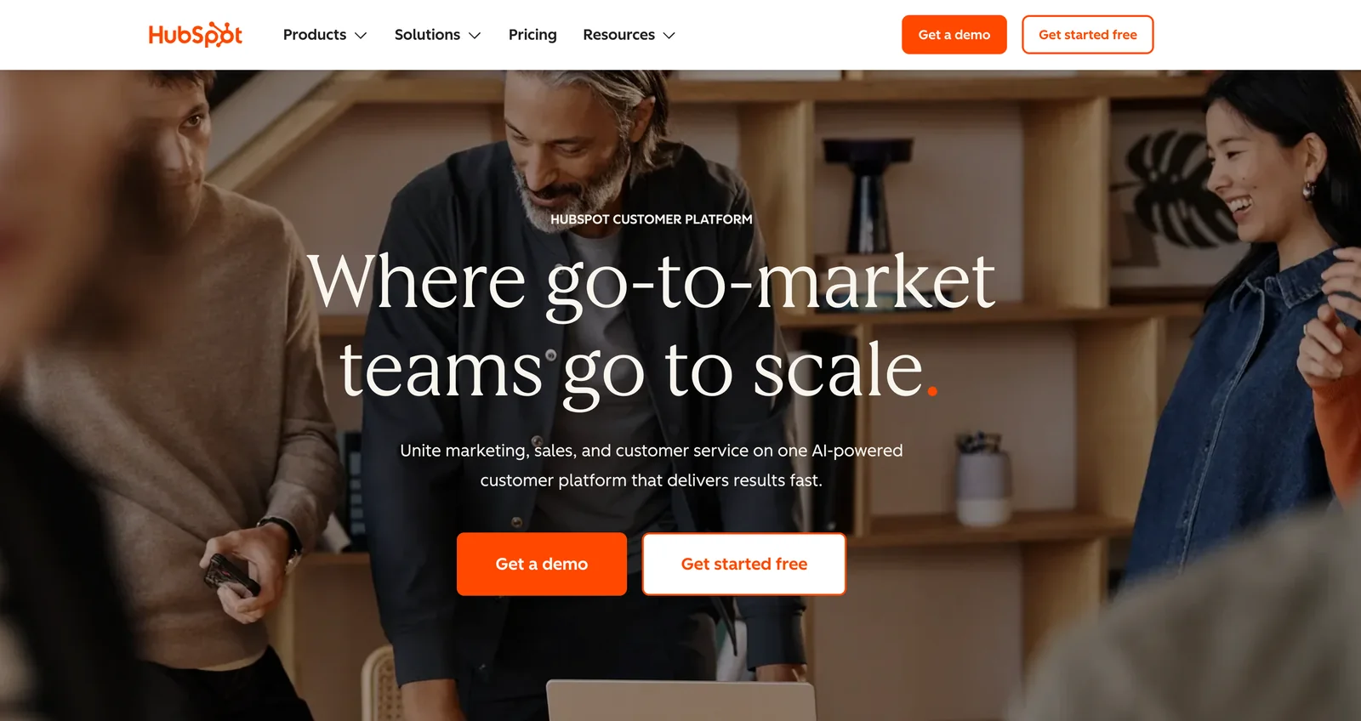Expand the chevron next to Products
The height and width of the screenshot is (721, 1361).
(361, 36)
